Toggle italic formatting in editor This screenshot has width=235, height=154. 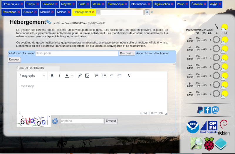click(59, 76)
